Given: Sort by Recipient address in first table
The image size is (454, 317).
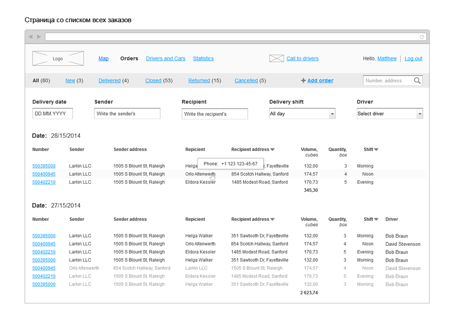Looking at the screenshot, I should click(x=272, y=150).
